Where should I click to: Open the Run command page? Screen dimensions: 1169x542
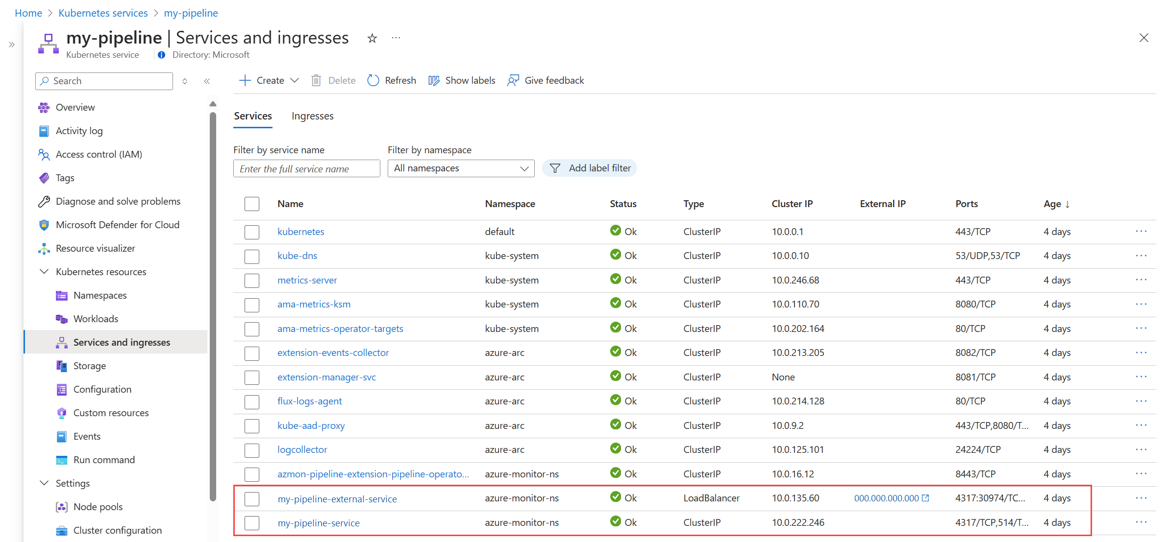click(103, 460)
